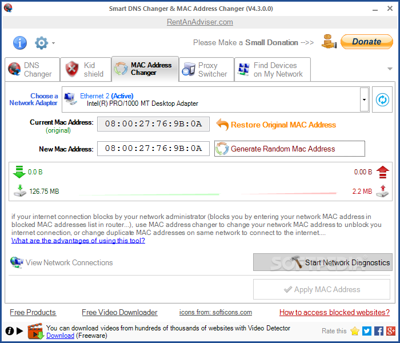The height and width of the screenshot is (343, 400).
Task: Minimize the Smart DNS Changer window
Action: 375,9
